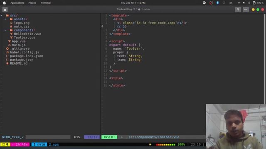Select logo.png in the file tree
This screenshot has width=266, height=149.
22,23
